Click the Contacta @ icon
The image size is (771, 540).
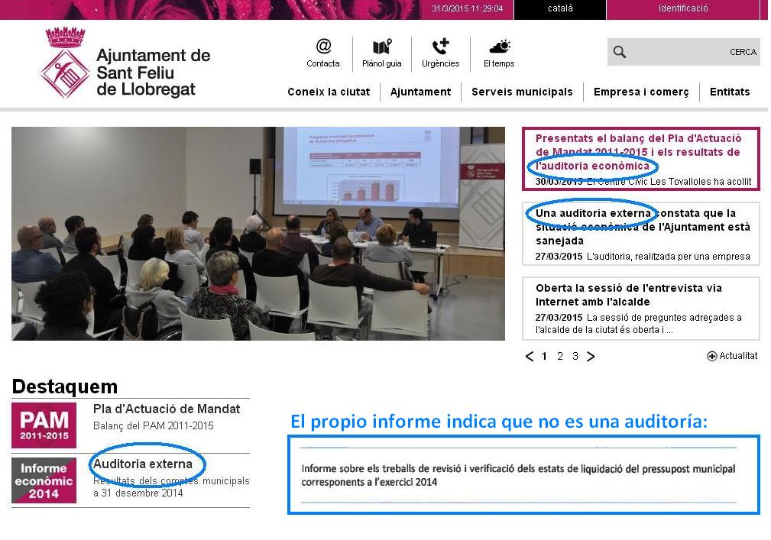[323, 47]
